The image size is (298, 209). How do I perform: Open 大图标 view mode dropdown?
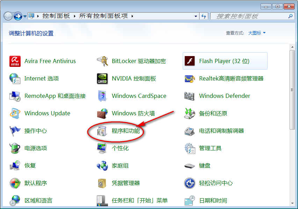click(x=257, y=33)
